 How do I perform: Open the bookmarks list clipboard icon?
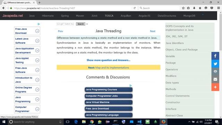point(188,8)
